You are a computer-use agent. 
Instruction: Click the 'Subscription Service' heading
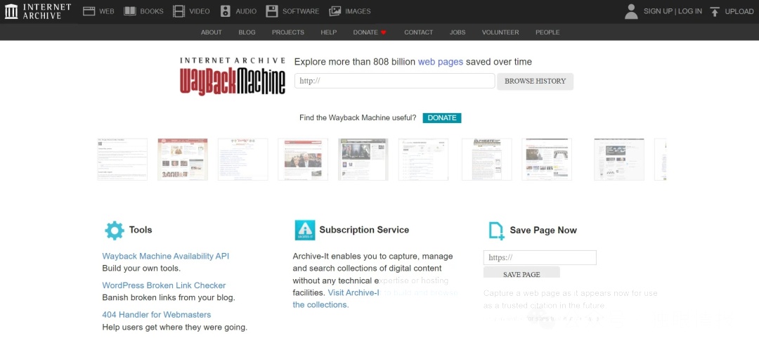(364, 230)
